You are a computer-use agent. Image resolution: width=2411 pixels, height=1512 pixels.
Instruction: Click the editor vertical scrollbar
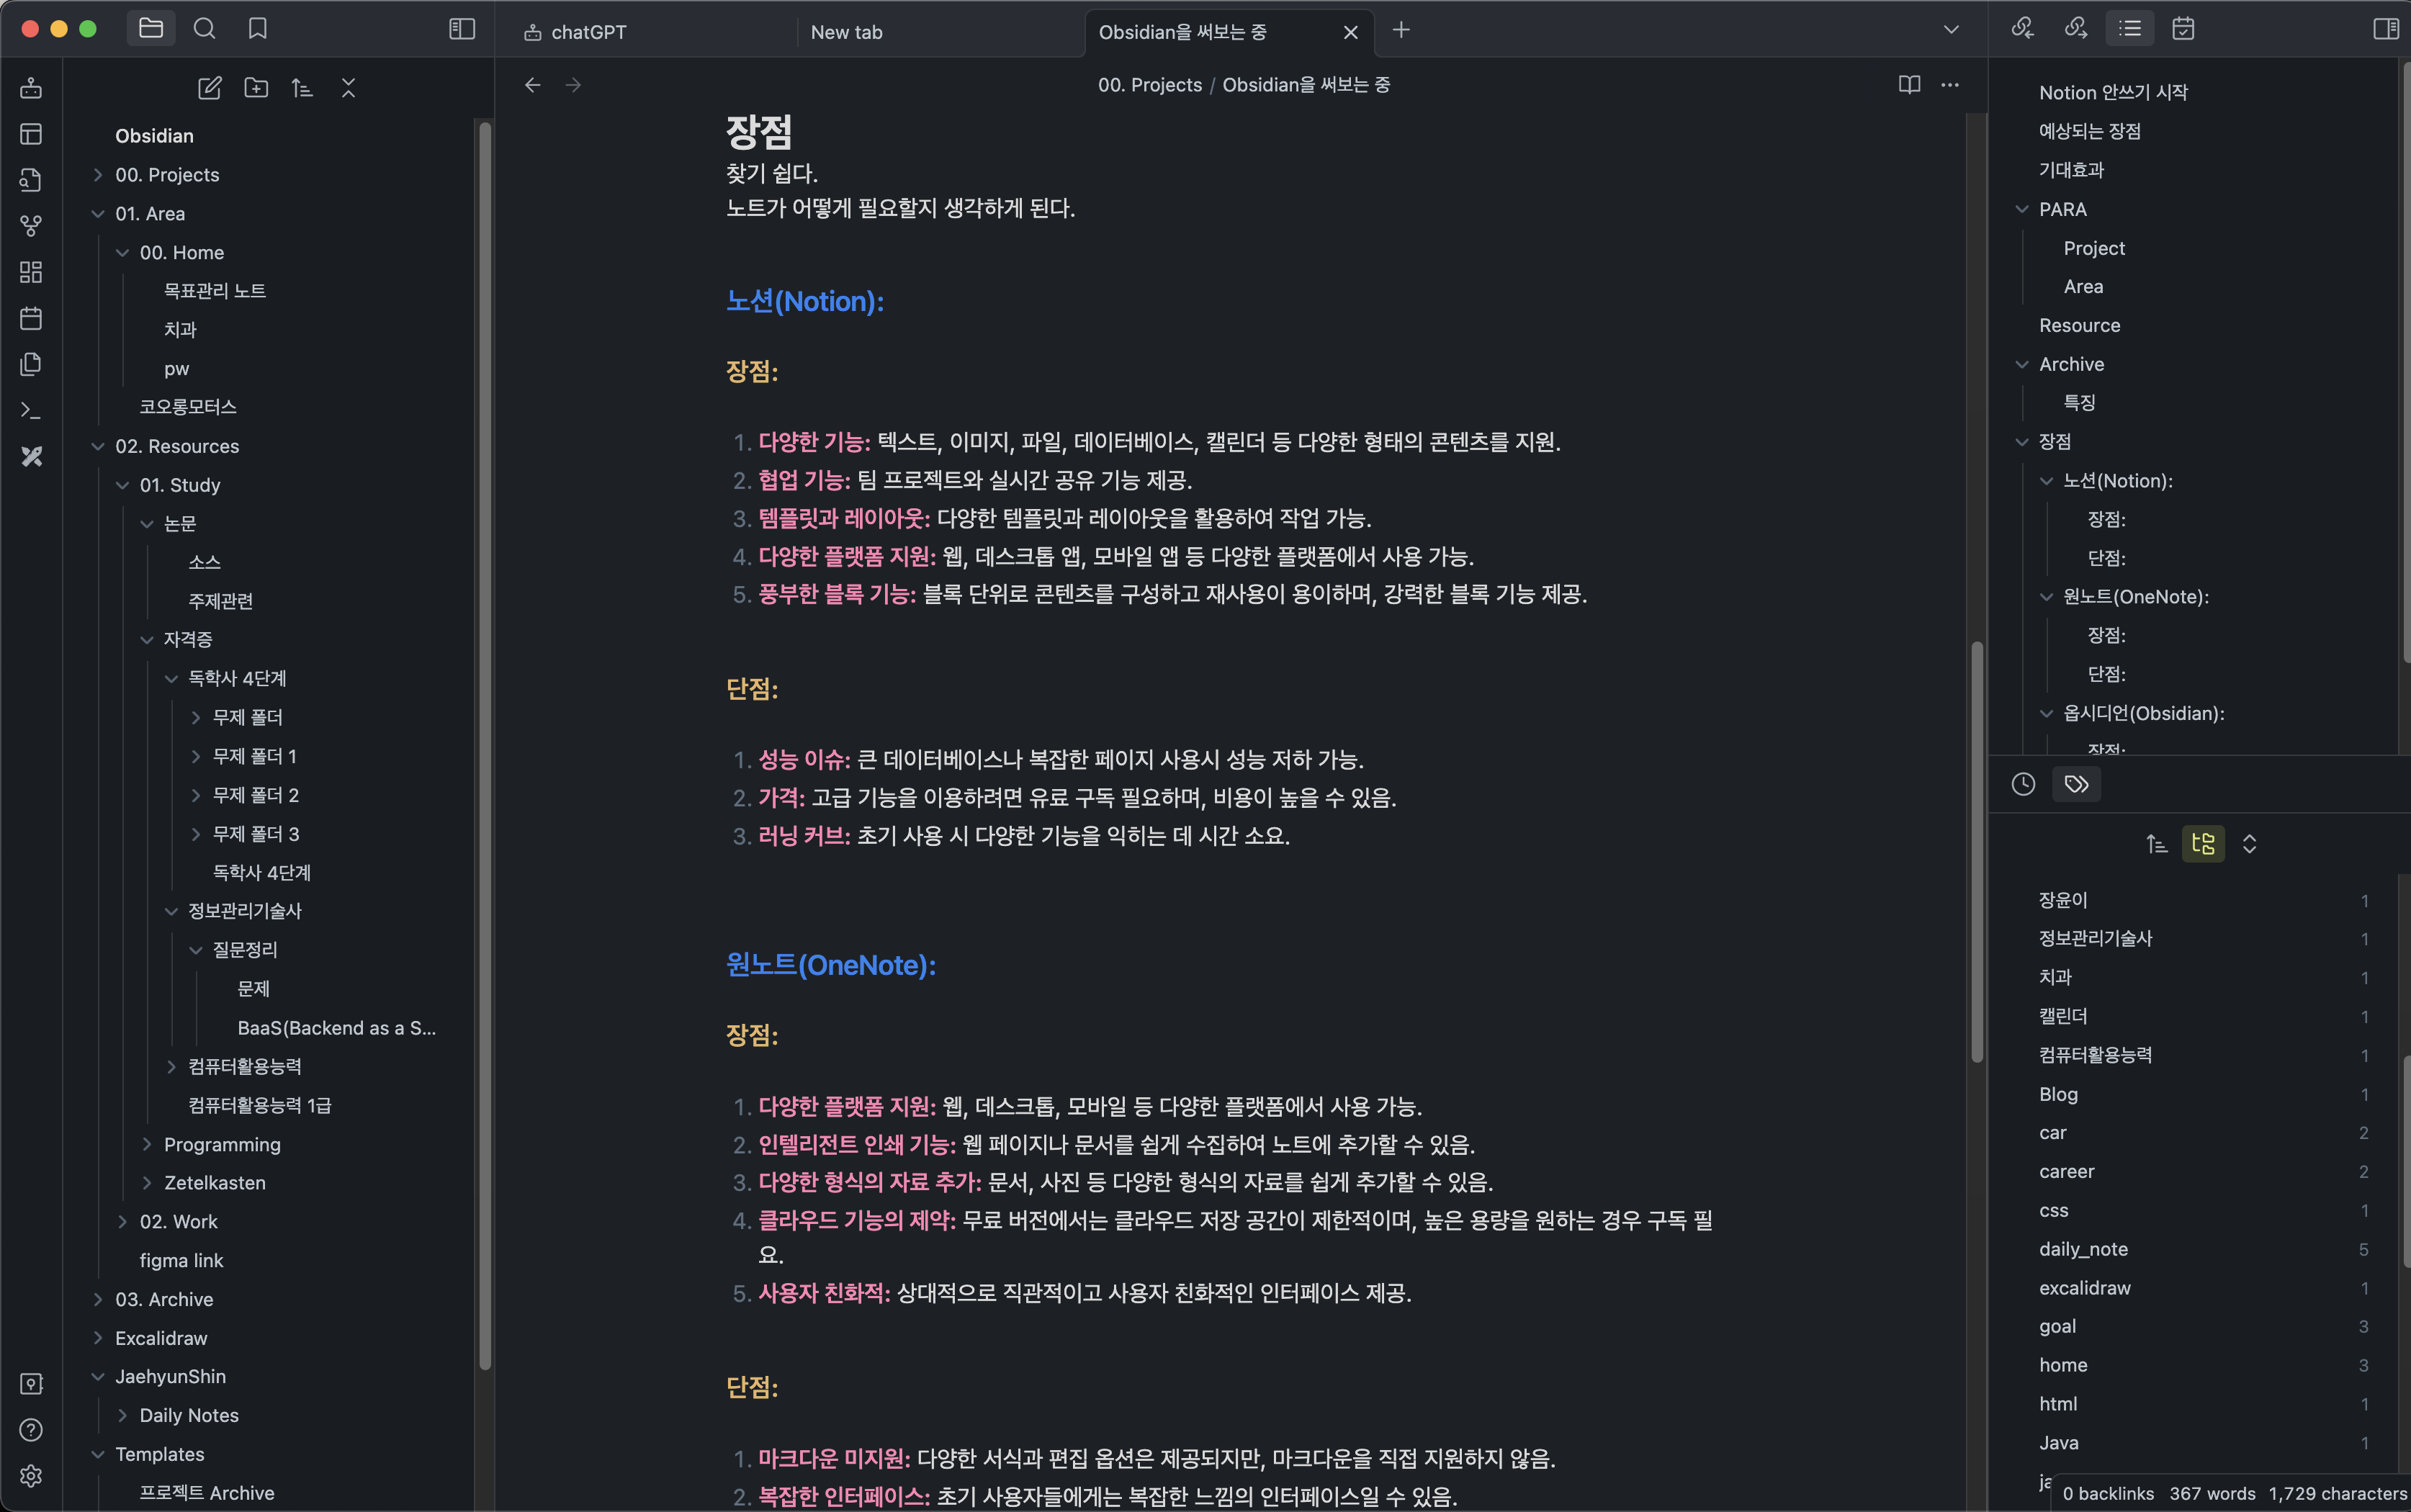(x=1976, y=850)
